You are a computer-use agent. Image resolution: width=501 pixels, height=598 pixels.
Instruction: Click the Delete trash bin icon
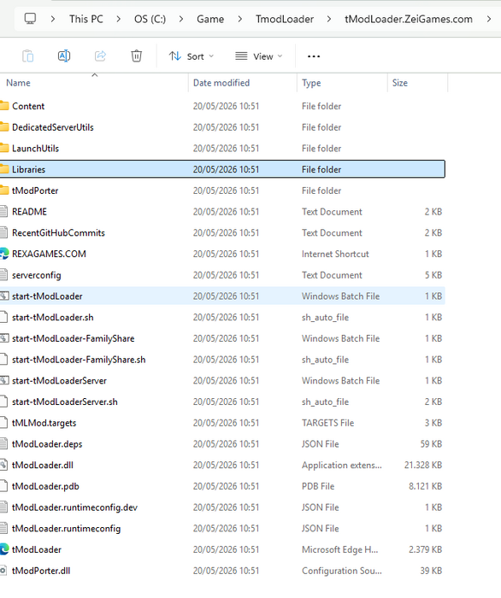136,56
